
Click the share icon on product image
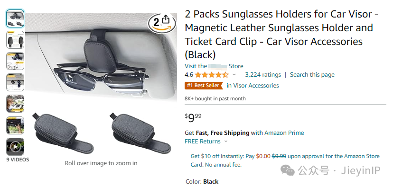pos(166,19)
